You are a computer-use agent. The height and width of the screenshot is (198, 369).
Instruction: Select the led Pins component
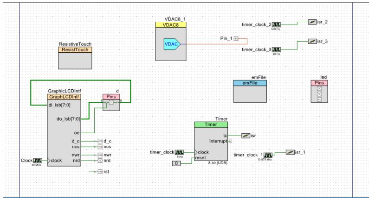(x=319, y=90)
